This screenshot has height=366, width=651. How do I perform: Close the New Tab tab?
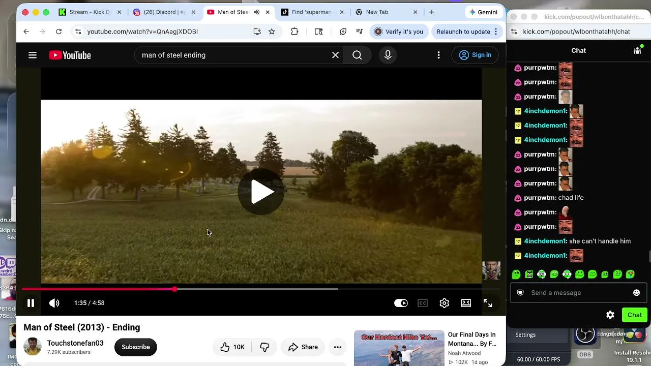[x=415, y=12]
